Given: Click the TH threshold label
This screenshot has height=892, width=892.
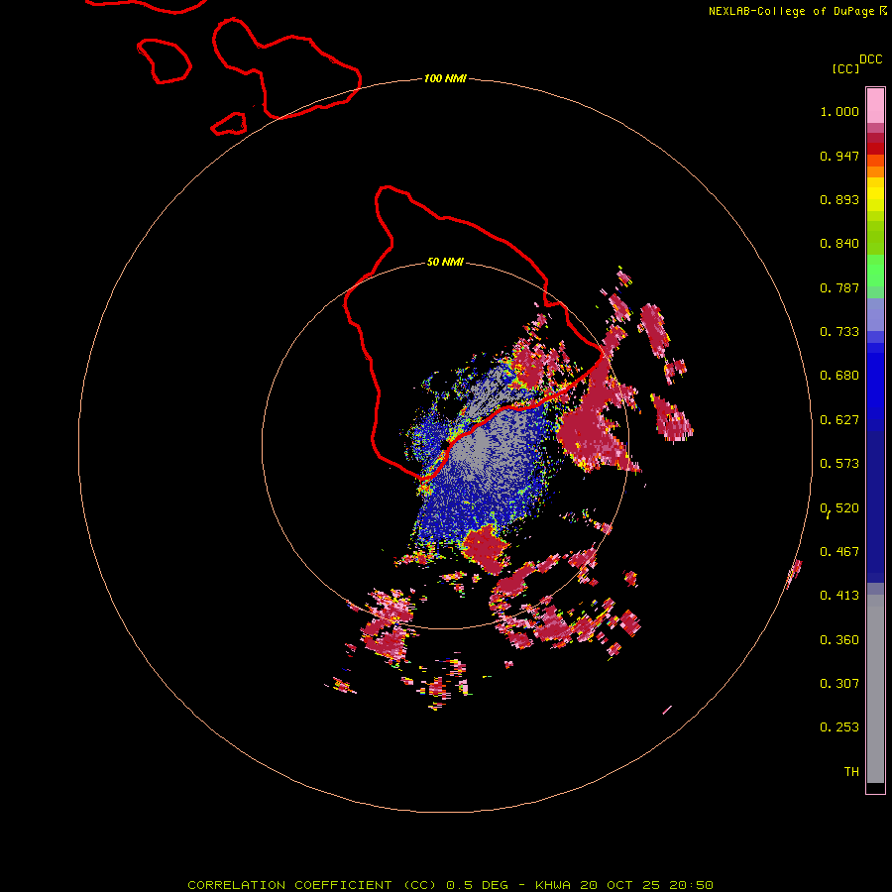Looking at the screenshot, I should [851, 772].
